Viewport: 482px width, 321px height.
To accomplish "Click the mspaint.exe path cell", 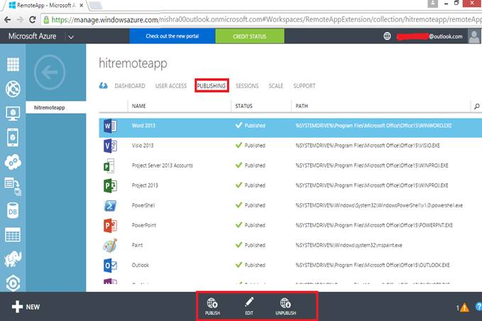I will coord(349,245).
